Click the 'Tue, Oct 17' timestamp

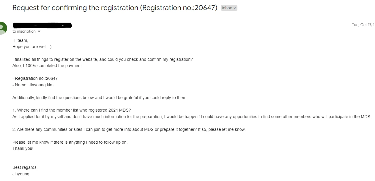363,25
